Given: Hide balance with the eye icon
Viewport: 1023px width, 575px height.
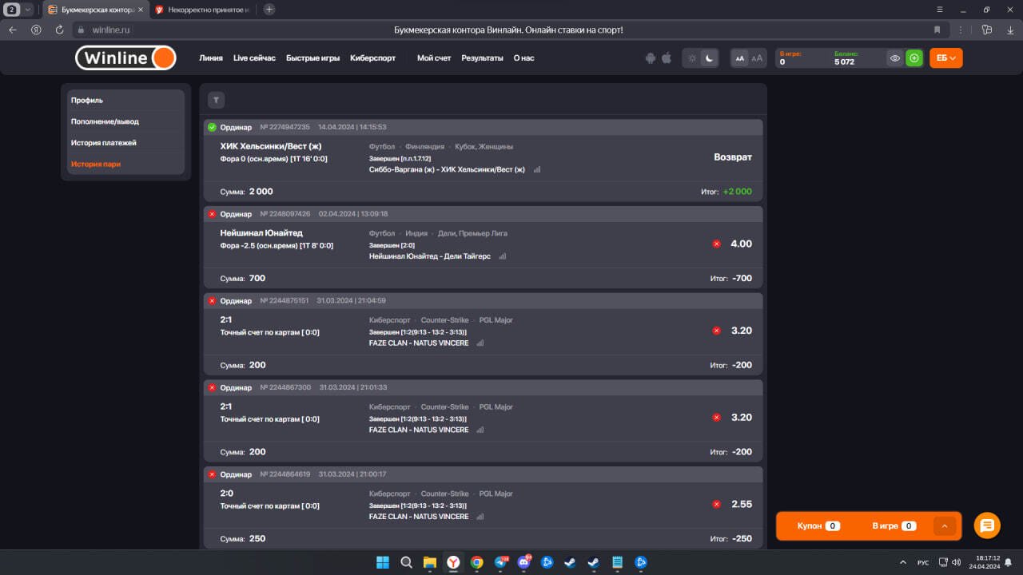Looking at the screenshot, I should pos(895,58).
